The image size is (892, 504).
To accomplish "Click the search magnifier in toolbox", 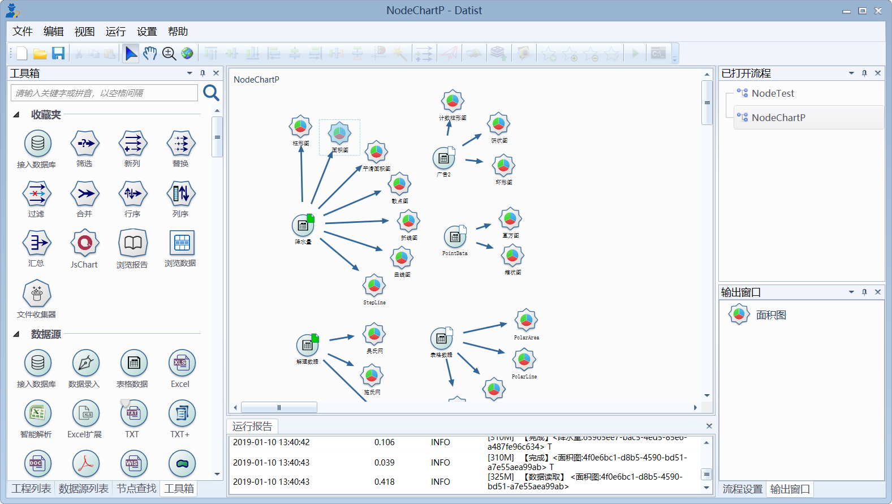I will (x=211, y=93).
